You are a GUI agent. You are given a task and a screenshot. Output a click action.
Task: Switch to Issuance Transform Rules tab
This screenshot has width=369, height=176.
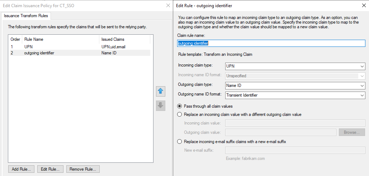pyautogui.click(x=26, y=16)
